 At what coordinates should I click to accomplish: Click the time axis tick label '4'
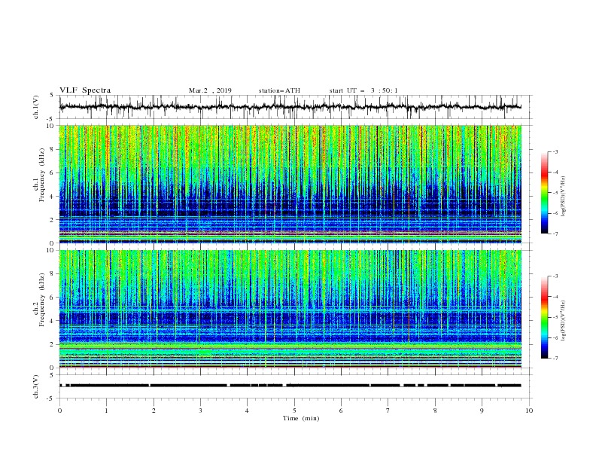coord(247,411)
